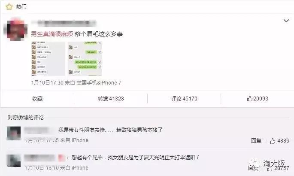Viewport: 294px width, 176px height.
Task: Click 回复 on the first comment
Action: tap(256, 140)
